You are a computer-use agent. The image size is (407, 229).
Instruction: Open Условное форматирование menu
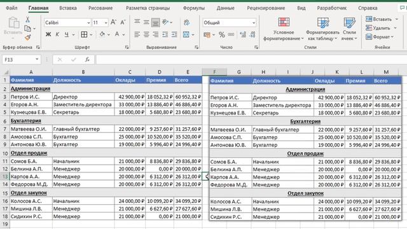point(284,29)
